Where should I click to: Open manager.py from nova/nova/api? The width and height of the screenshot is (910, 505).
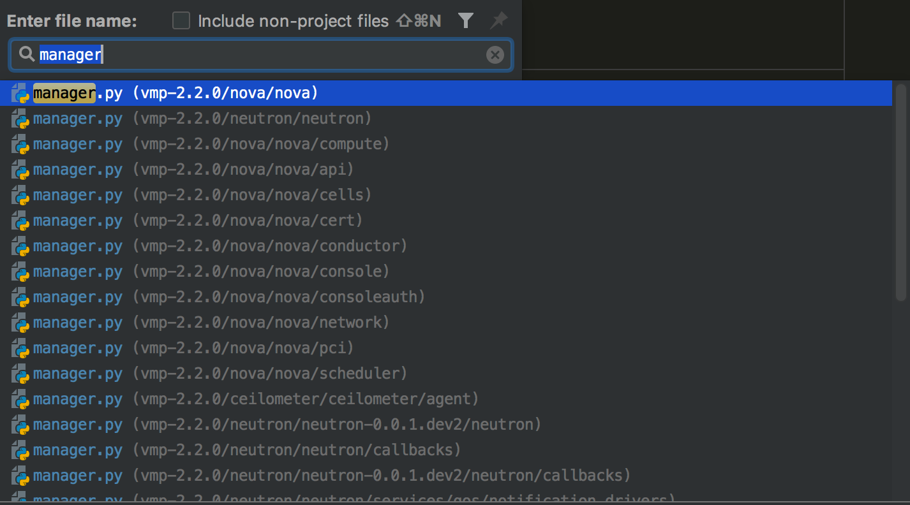point(193,170)
